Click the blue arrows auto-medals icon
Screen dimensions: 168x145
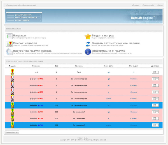tap(88, 44)
